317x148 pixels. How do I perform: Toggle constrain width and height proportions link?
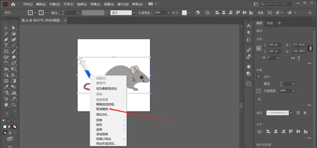pyautogui.click(x=310, y=48)
